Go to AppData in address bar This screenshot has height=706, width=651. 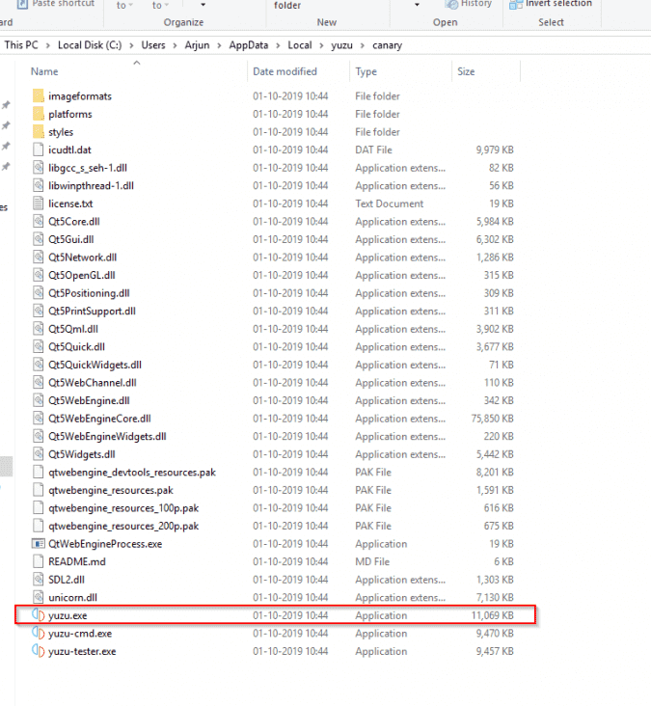(x=249, y=45)
